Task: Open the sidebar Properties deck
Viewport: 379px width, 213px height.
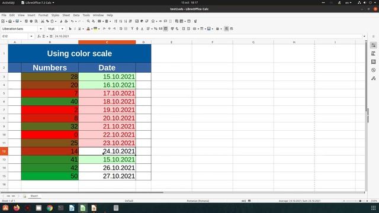Action: [x=374, y=46]
